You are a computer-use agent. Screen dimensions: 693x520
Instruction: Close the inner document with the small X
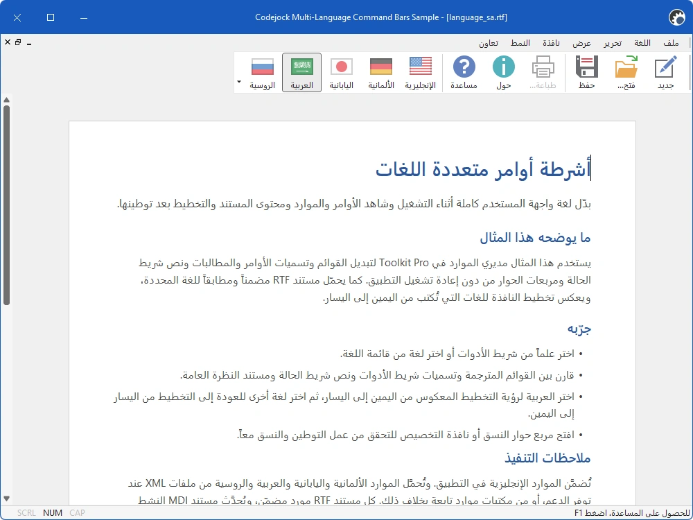pos(8,42)
